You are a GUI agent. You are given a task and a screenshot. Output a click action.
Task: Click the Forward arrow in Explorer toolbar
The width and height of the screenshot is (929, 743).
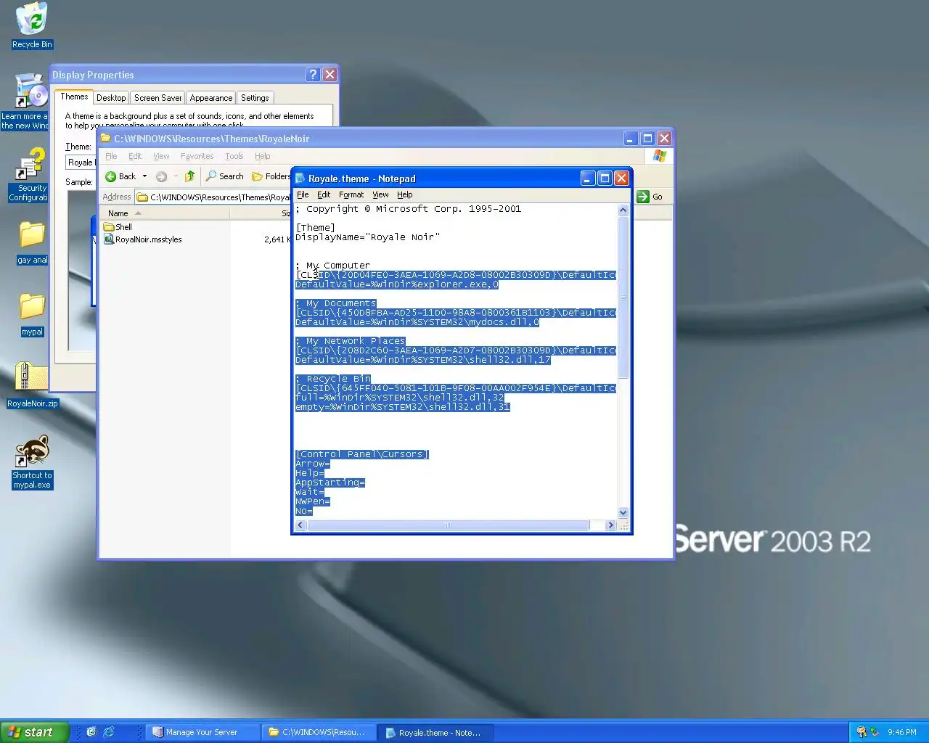[x=162, y=176]
